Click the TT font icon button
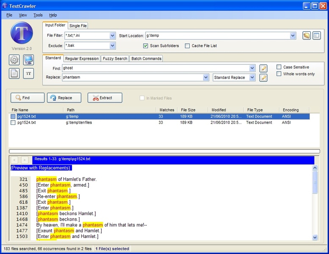Image resolution: width=329 pixels, height=254 pixels. [x=28, y=74]
